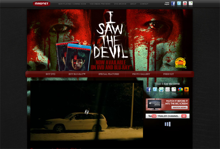Open the Press Kit
220x149 pixels.
click(x=168, y=74)
